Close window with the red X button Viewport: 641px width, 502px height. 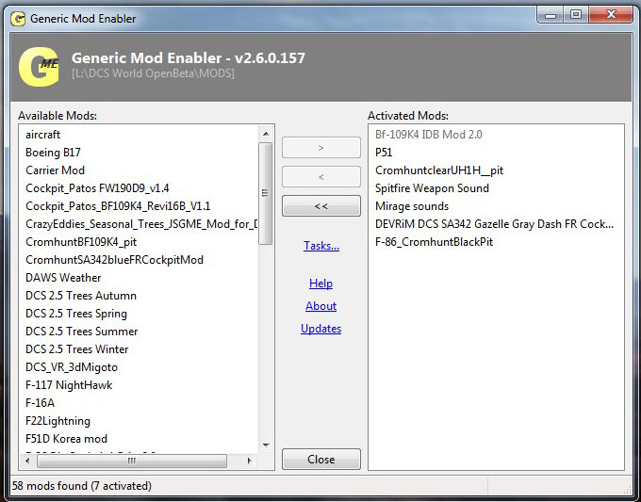pos(611,15)
